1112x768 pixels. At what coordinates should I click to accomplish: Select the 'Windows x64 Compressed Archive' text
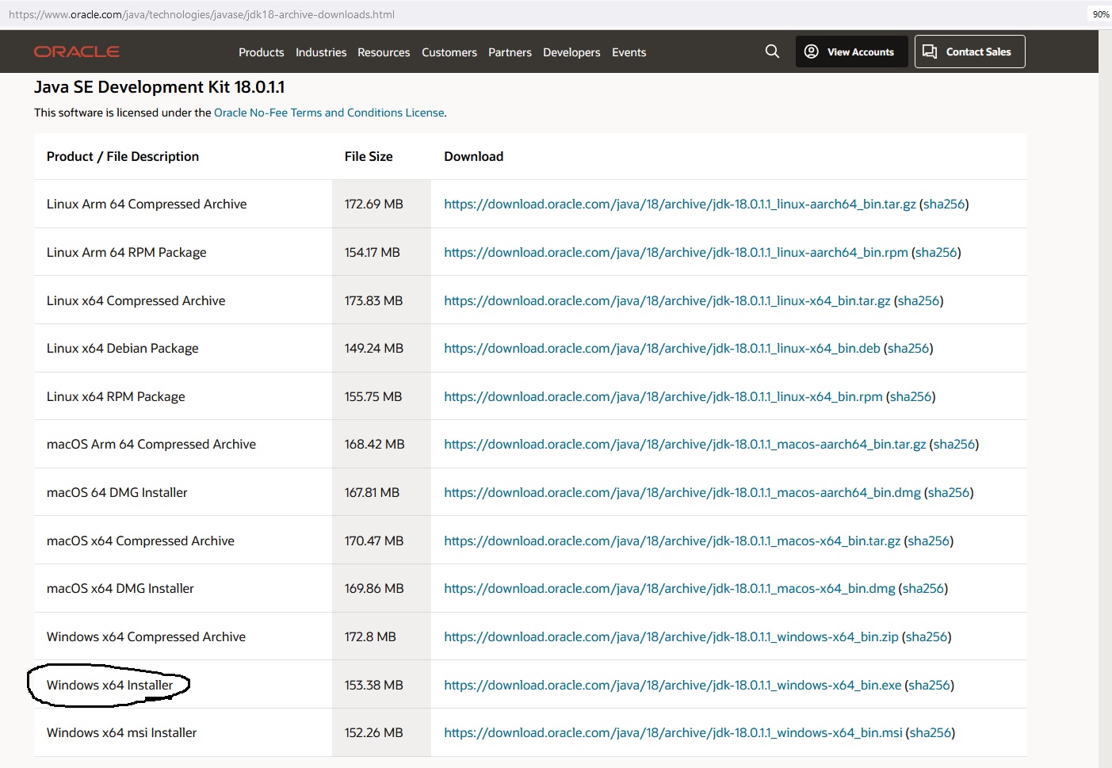coord(146,637)
